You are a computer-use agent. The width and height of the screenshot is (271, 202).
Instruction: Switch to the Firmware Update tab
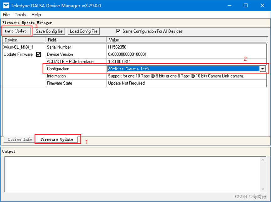pyautogui.click(x=57, y=139)
